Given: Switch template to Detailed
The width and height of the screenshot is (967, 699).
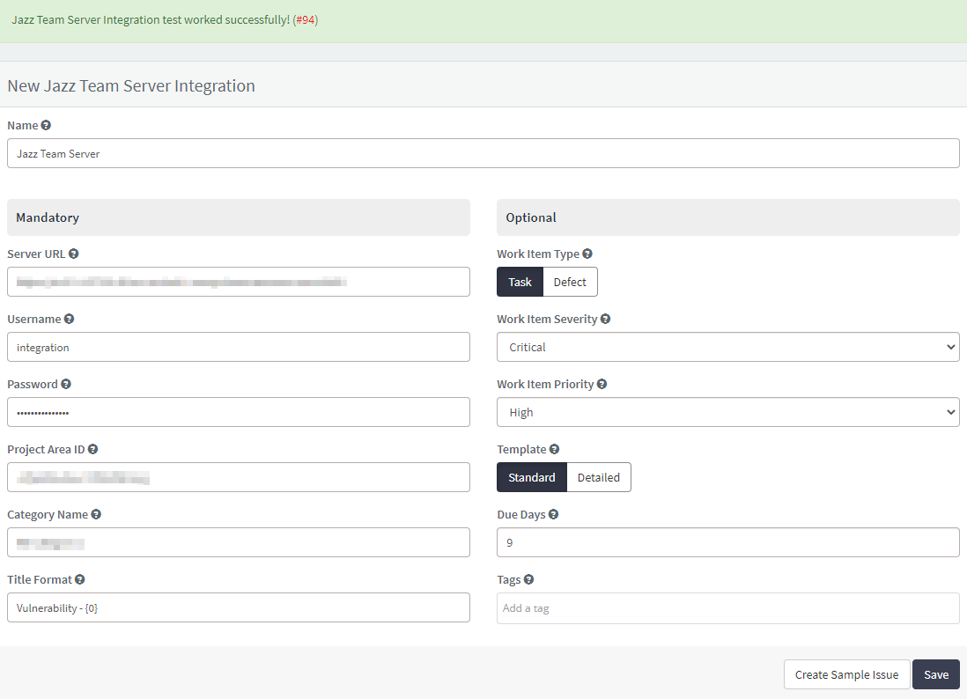Looking at the screenshot, I should click(598, 477).
